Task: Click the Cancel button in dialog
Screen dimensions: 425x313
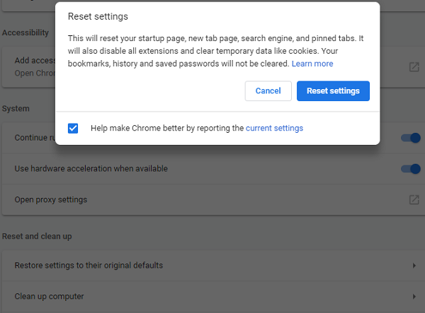Action: (268, 91)
